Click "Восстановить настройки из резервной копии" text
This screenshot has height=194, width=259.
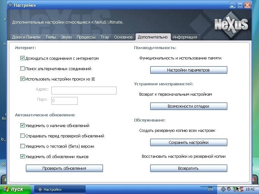184,156
